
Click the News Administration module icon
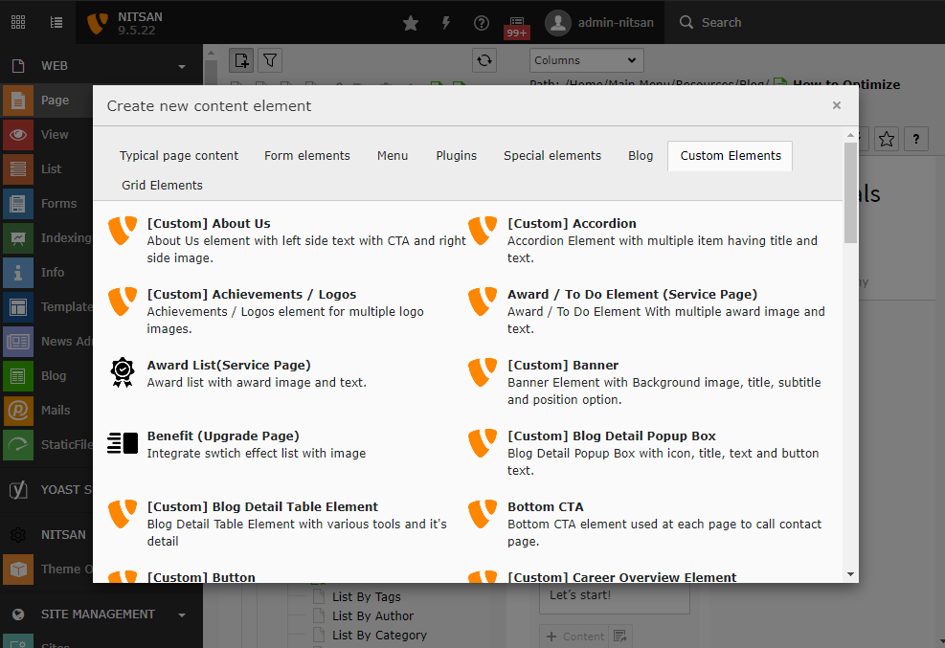18,342
